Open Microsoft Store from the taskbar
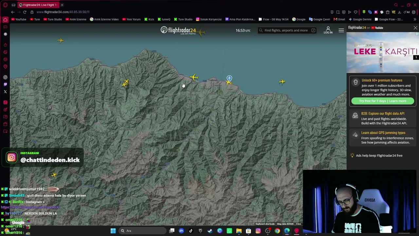 [x=248, y=231]
